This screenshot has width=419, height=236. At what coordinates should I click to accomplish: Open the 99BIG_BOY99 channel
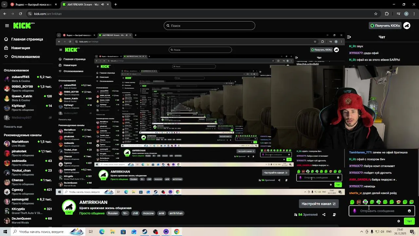28,88
